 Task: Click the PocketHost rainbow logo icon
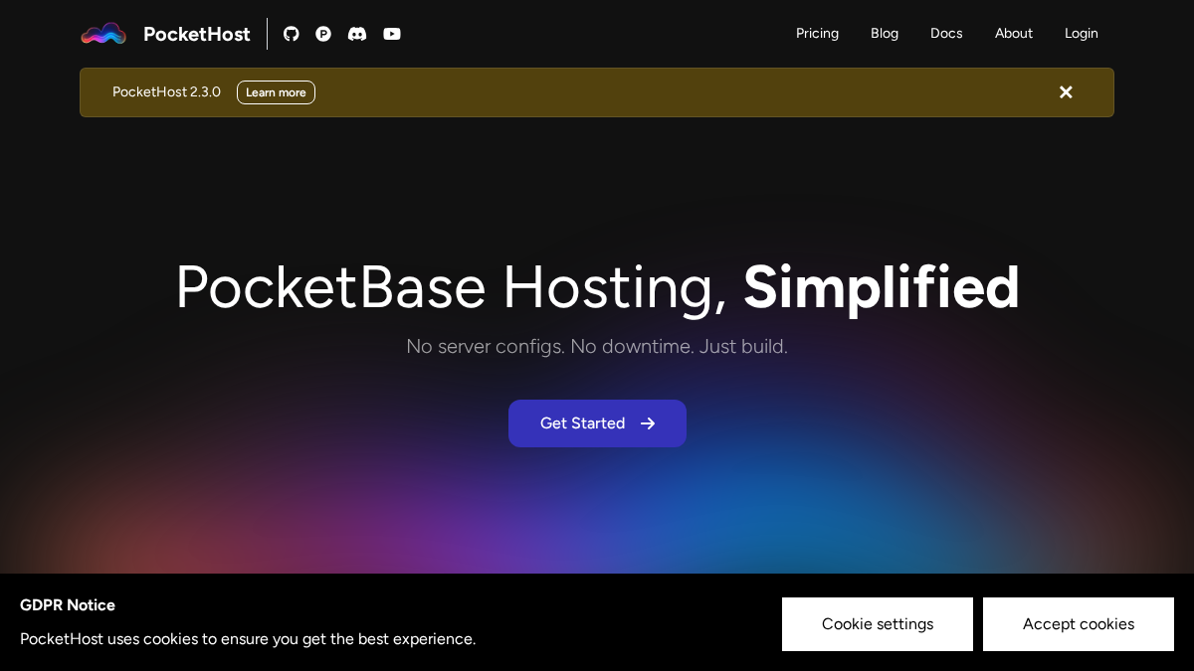[x=103, y=34]
